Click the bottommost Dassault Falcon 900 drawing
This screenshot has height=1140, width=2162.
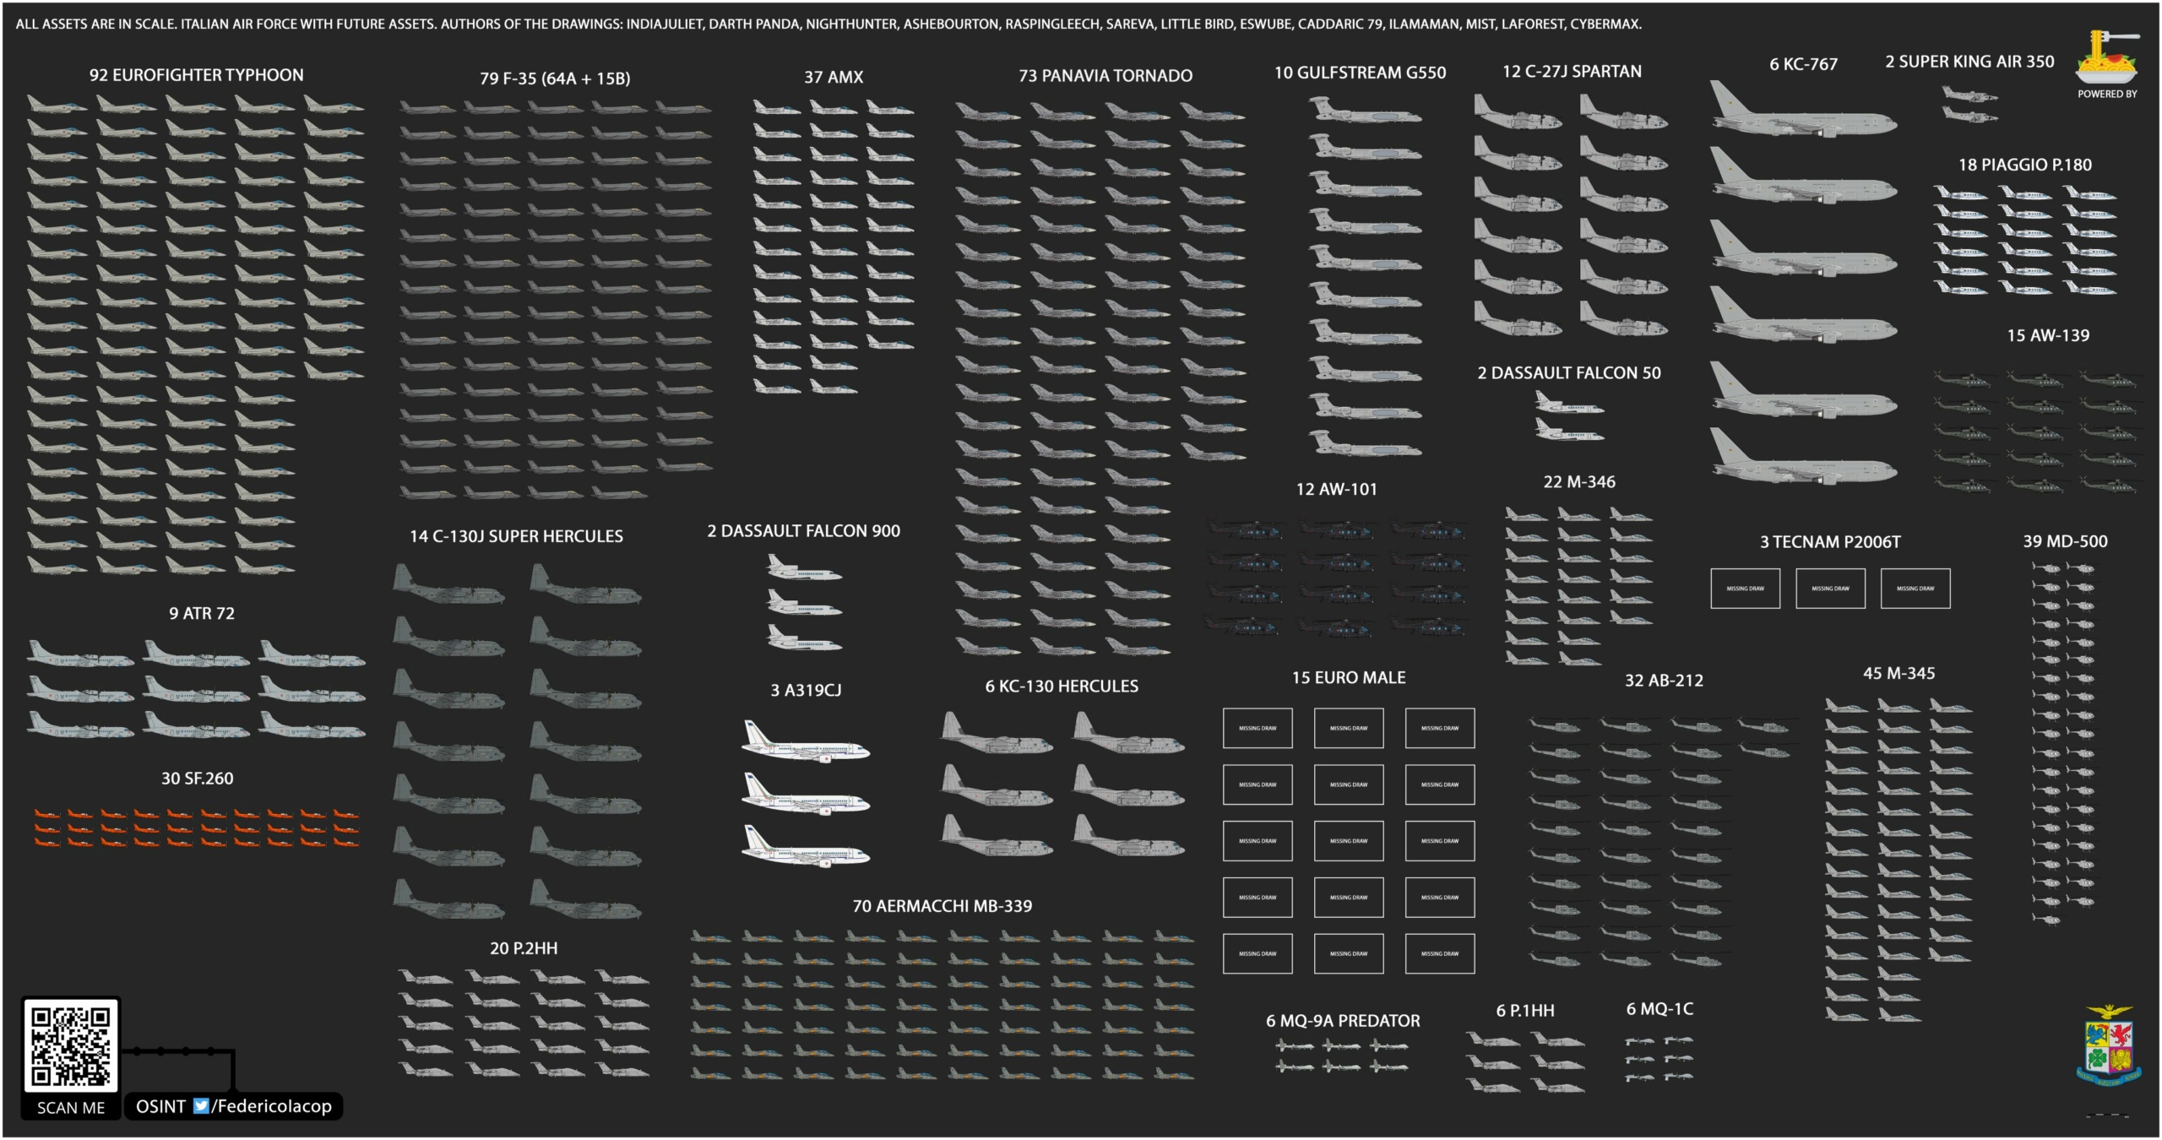pyautogui.click(x=804, y=638)
